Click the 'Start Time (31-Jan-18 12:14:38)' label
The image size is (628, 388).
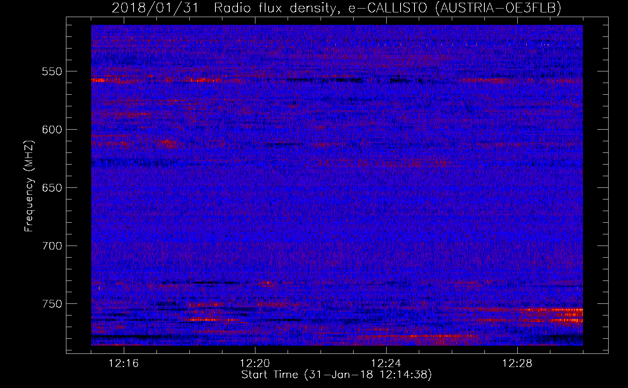(x=337, y=375)
